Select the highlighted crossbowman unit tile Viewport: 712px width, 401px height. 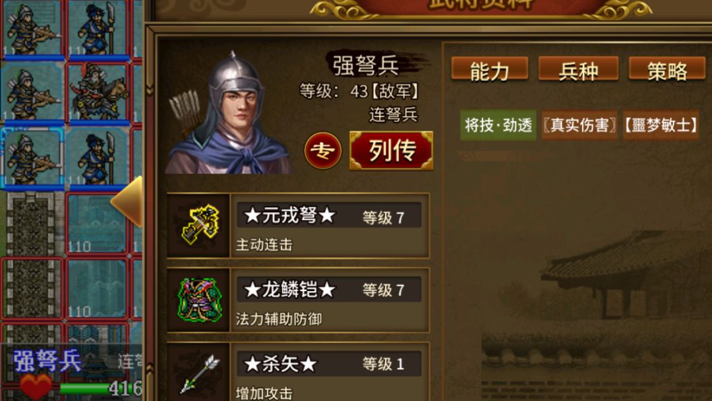tap(33, 158)
